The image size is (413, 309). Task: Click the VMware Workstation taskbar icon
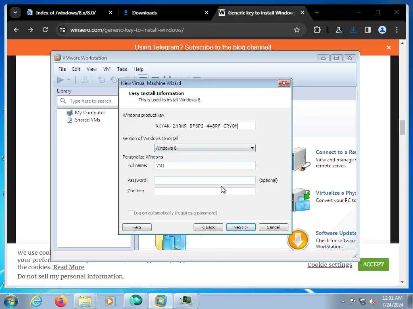[x=161, y=301]
